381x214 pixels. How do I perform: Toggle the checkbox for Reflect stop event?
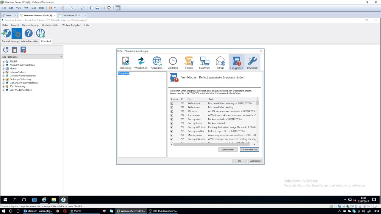172,107
